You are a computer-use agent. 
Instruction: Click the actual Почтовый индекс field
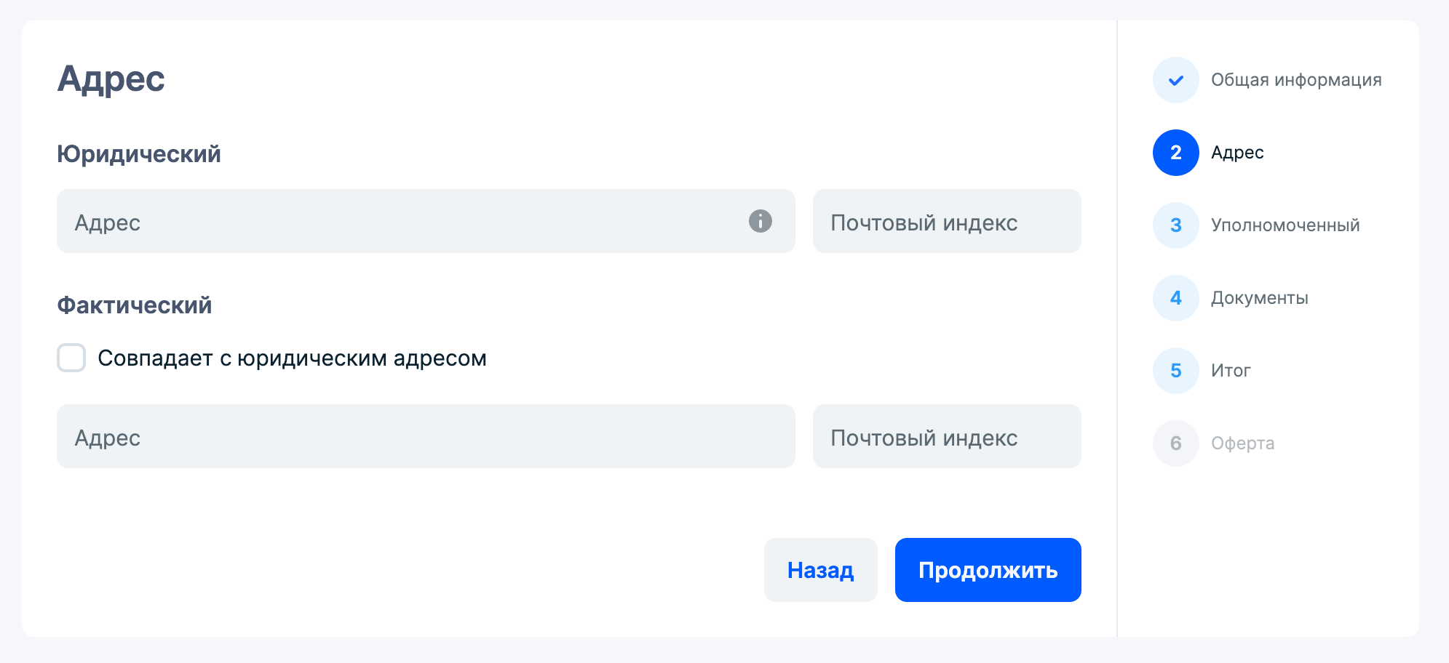[946, 436]
